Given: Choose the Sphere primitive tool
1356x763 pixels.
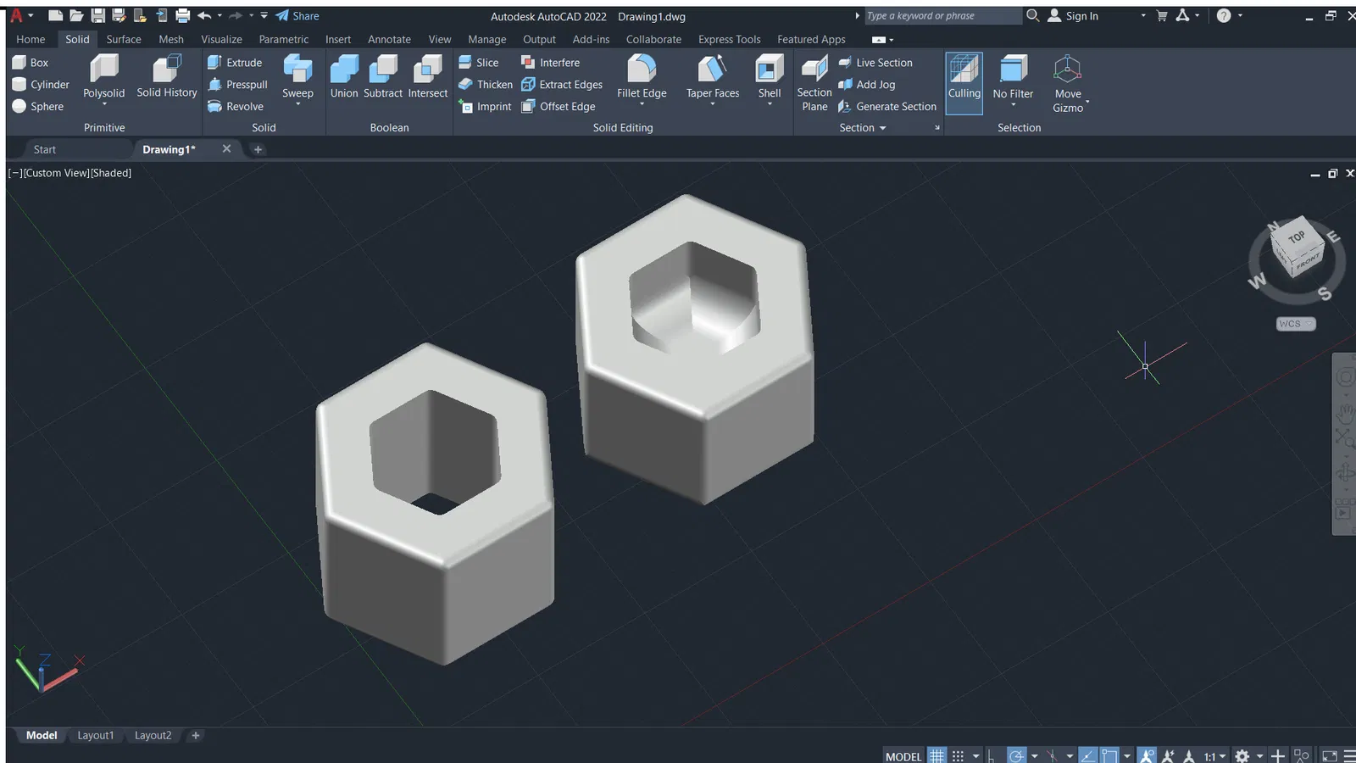Looking at the screenshot, I should pos(38,107).
